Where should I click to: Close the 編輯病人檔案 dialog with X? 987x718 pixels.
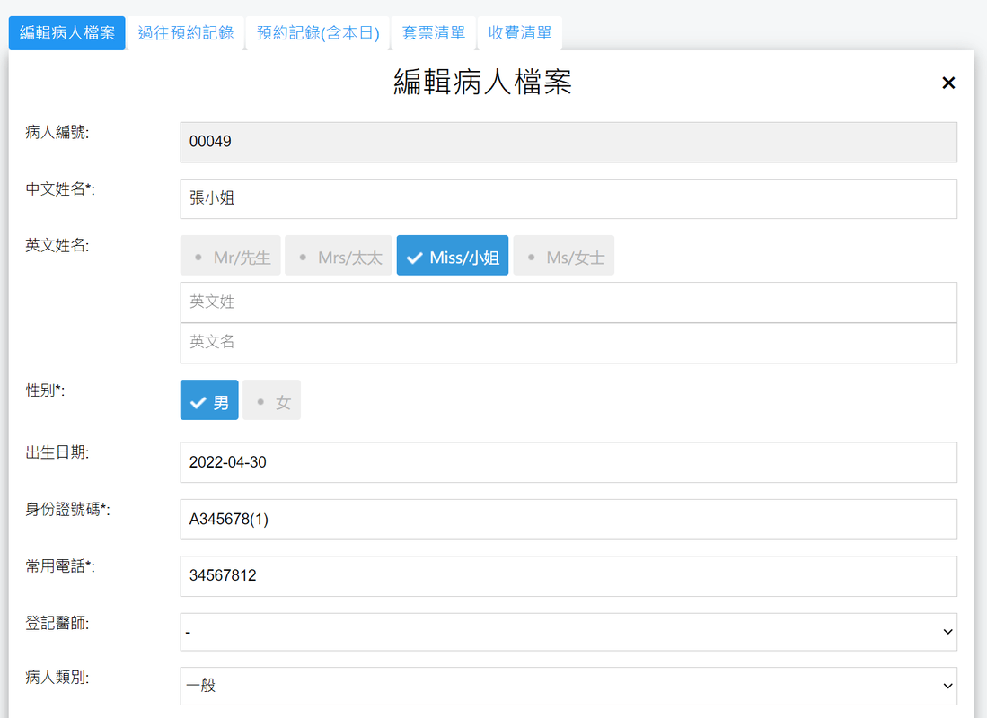pyautogui.click(x=948, y=83)
